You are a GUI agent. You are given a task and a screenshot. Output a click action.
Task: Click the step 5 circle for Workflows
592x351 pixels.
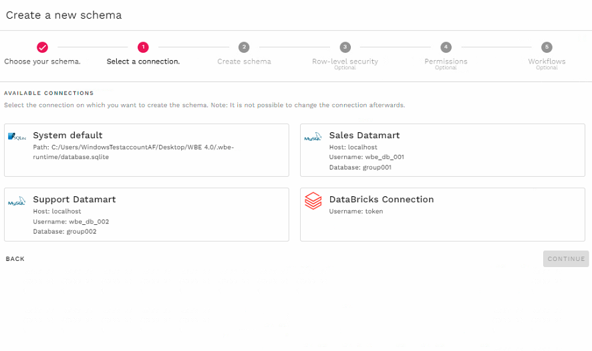click(547, 47)
